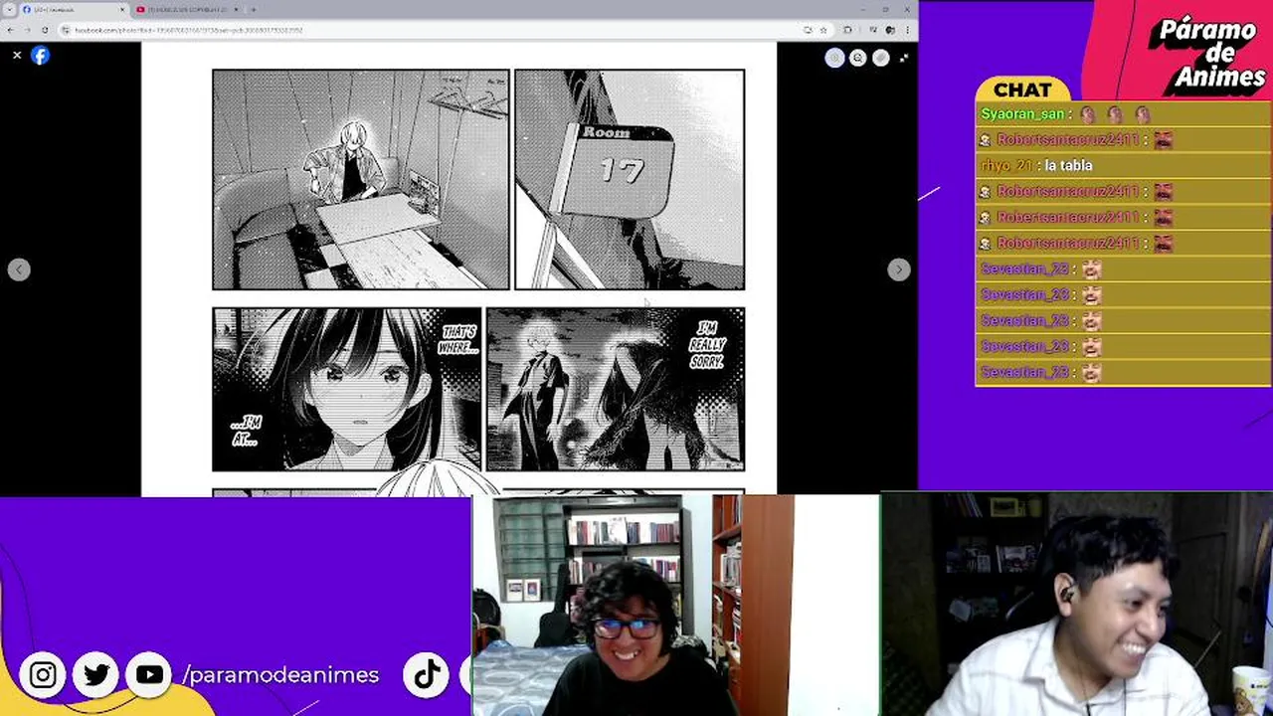Image resolution: width=1273 pixels, height=716 pixels.
Task: Click the 'That's where... I'm at' manga panel
Action: (346, 389)
